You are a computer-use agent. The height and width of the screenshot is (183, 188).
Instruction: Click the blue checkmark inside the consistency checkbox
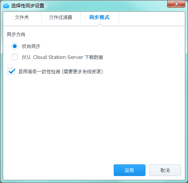click(12, 71)
